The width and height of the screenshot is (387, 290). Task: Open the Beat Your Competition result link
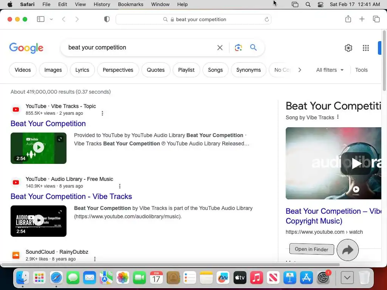tap(48, 123)
